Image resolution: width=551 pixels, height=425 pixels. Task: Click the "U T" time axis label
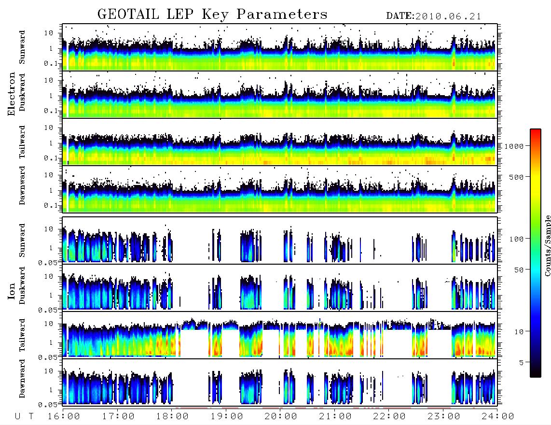[24, 417]
